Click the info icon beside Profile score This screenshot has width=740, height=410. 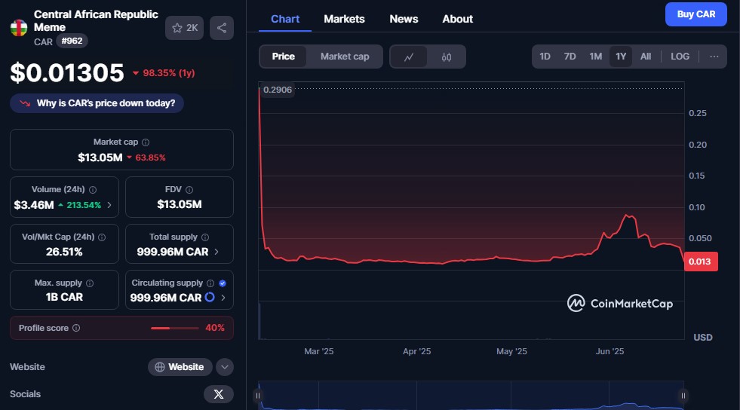pyautogui.click(x=76, y=328)
